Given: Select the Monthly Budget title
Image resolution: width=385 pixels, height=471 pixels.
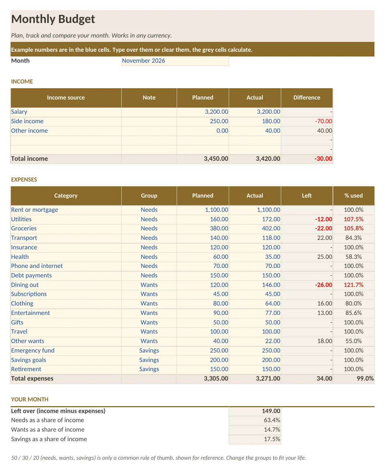Looking at the screenshot, I should point(53,19).
